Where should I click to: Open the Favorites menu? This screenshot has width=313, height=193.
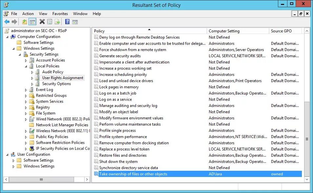[x=60, y=13]
